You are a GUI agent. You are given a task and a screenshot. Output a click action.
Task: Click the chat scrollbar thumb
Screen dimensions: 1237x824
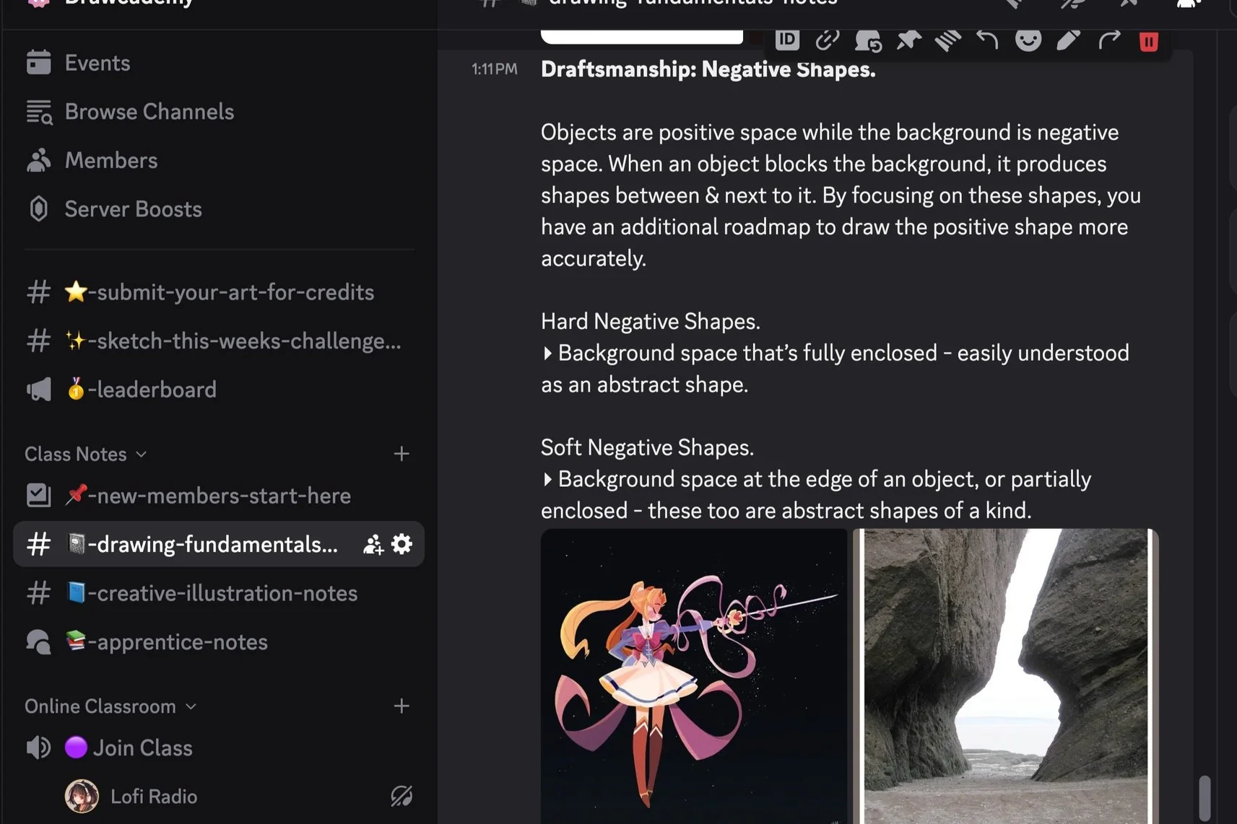click(x=1204, y=798)
